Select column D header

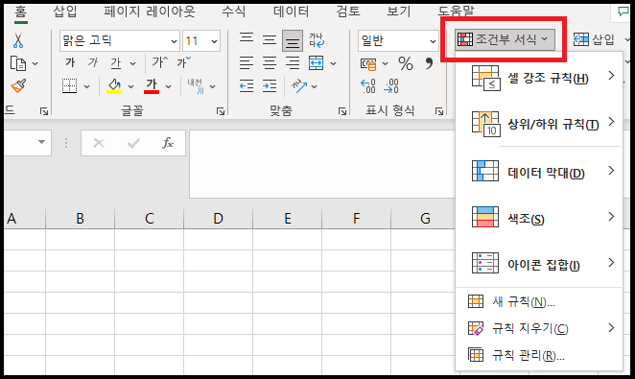pos(219,219)
